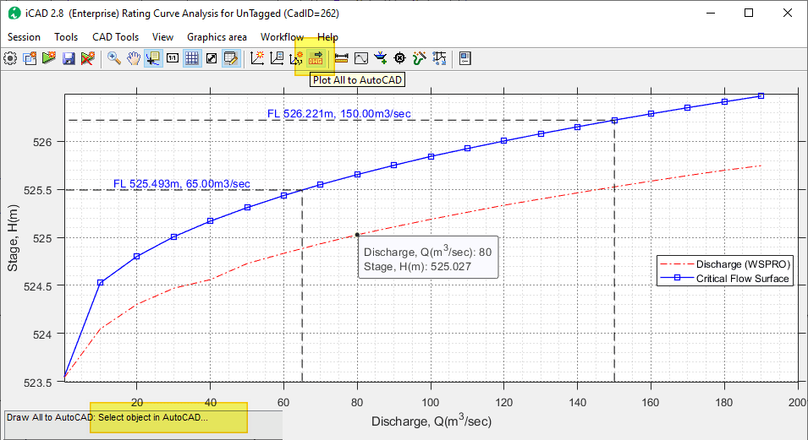Click the settings gear toolbar icon

tap(10, 58)
